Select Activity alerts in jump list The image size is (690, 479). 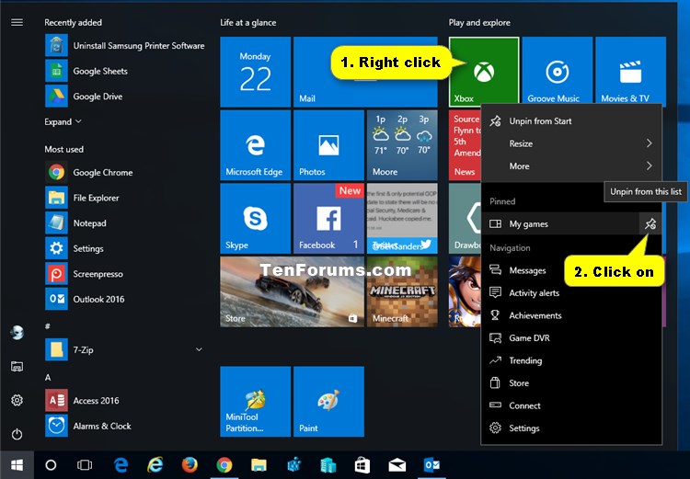pyautogui.click(x=571, y=293)
